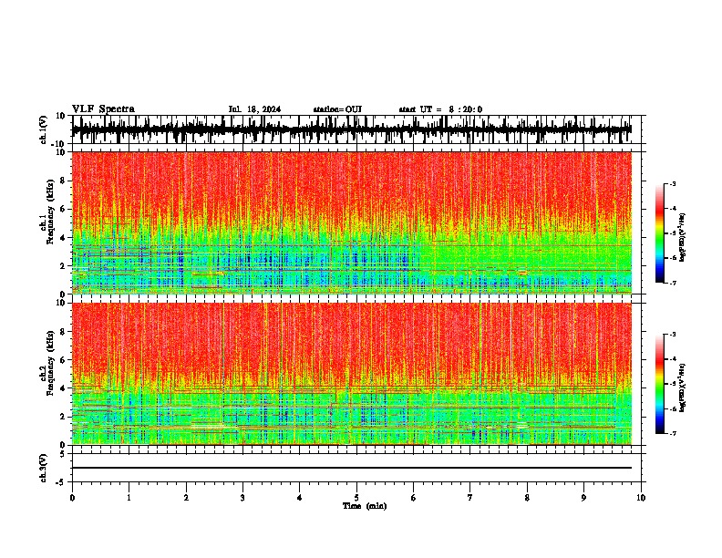Click time axis tick label "9"
Screen dimensions: 722x558
583,498
